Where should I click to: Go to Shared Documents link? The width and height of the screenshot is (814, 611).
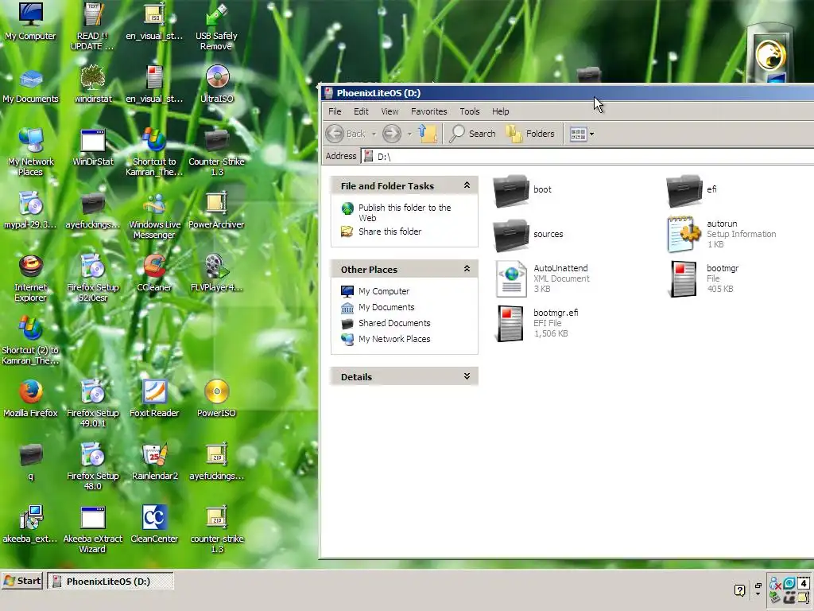pyautogui.click(x=394, y=323)
